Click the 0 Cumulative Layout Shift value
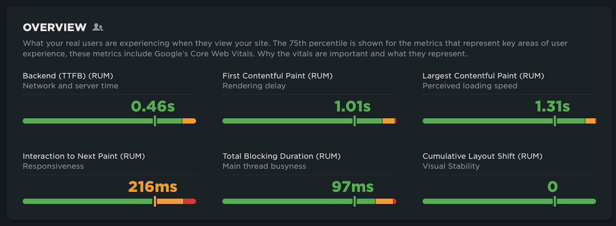This screenshot has width=616, height=226. click(552, 187)
